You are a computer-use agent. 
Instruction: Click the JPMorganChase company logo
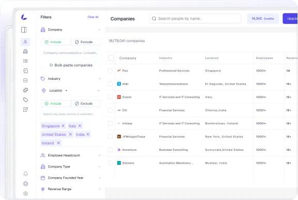coord(119,136)
